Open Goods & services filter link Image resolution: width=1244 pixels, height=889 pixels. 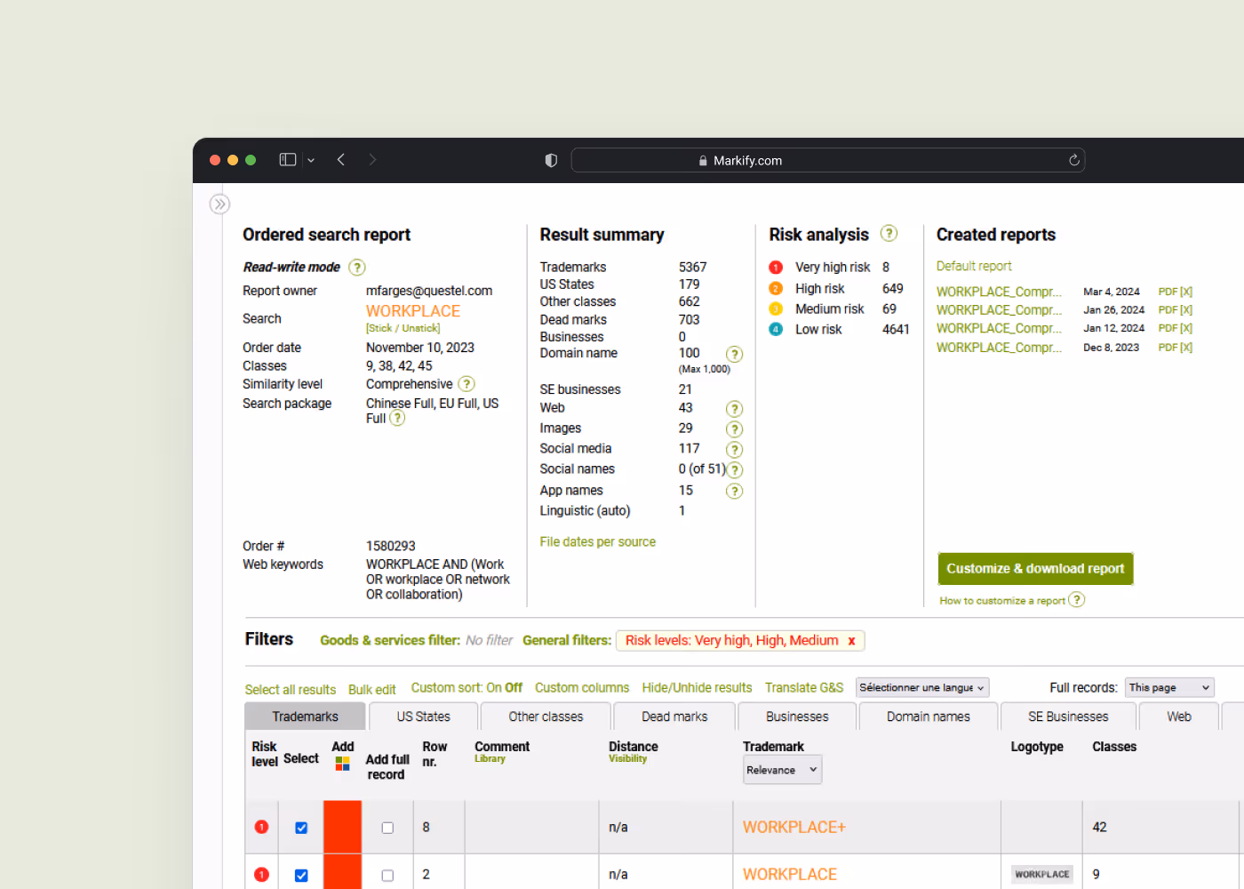tap(390, 640)
